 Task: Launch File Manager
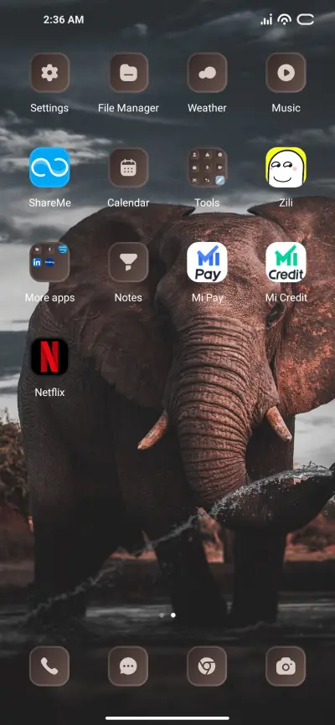[128, 73]
